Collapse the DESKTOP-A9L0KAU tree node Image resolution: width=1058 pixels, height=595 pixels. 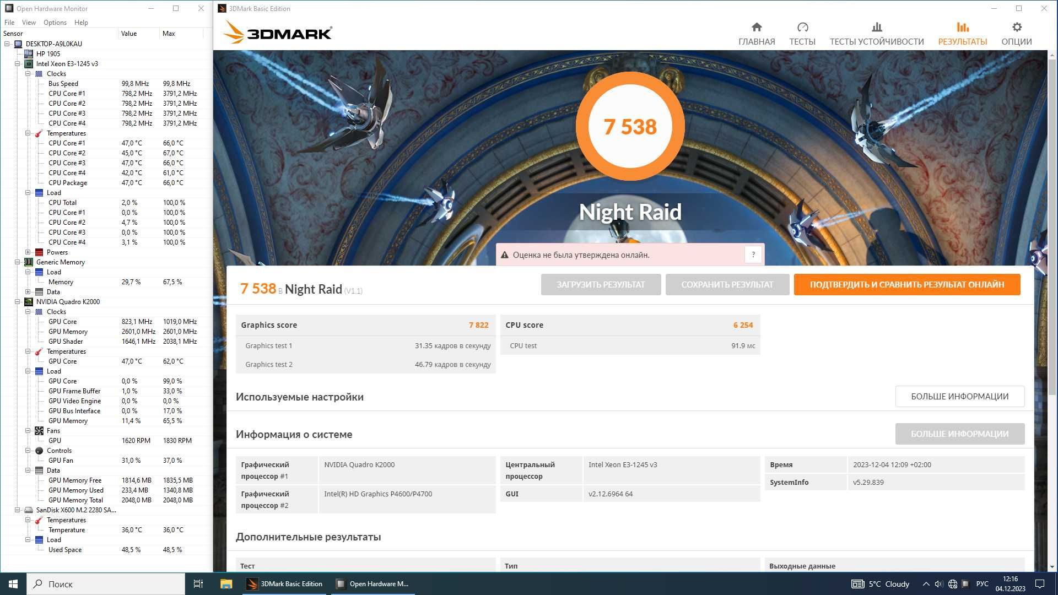[7, 44]
